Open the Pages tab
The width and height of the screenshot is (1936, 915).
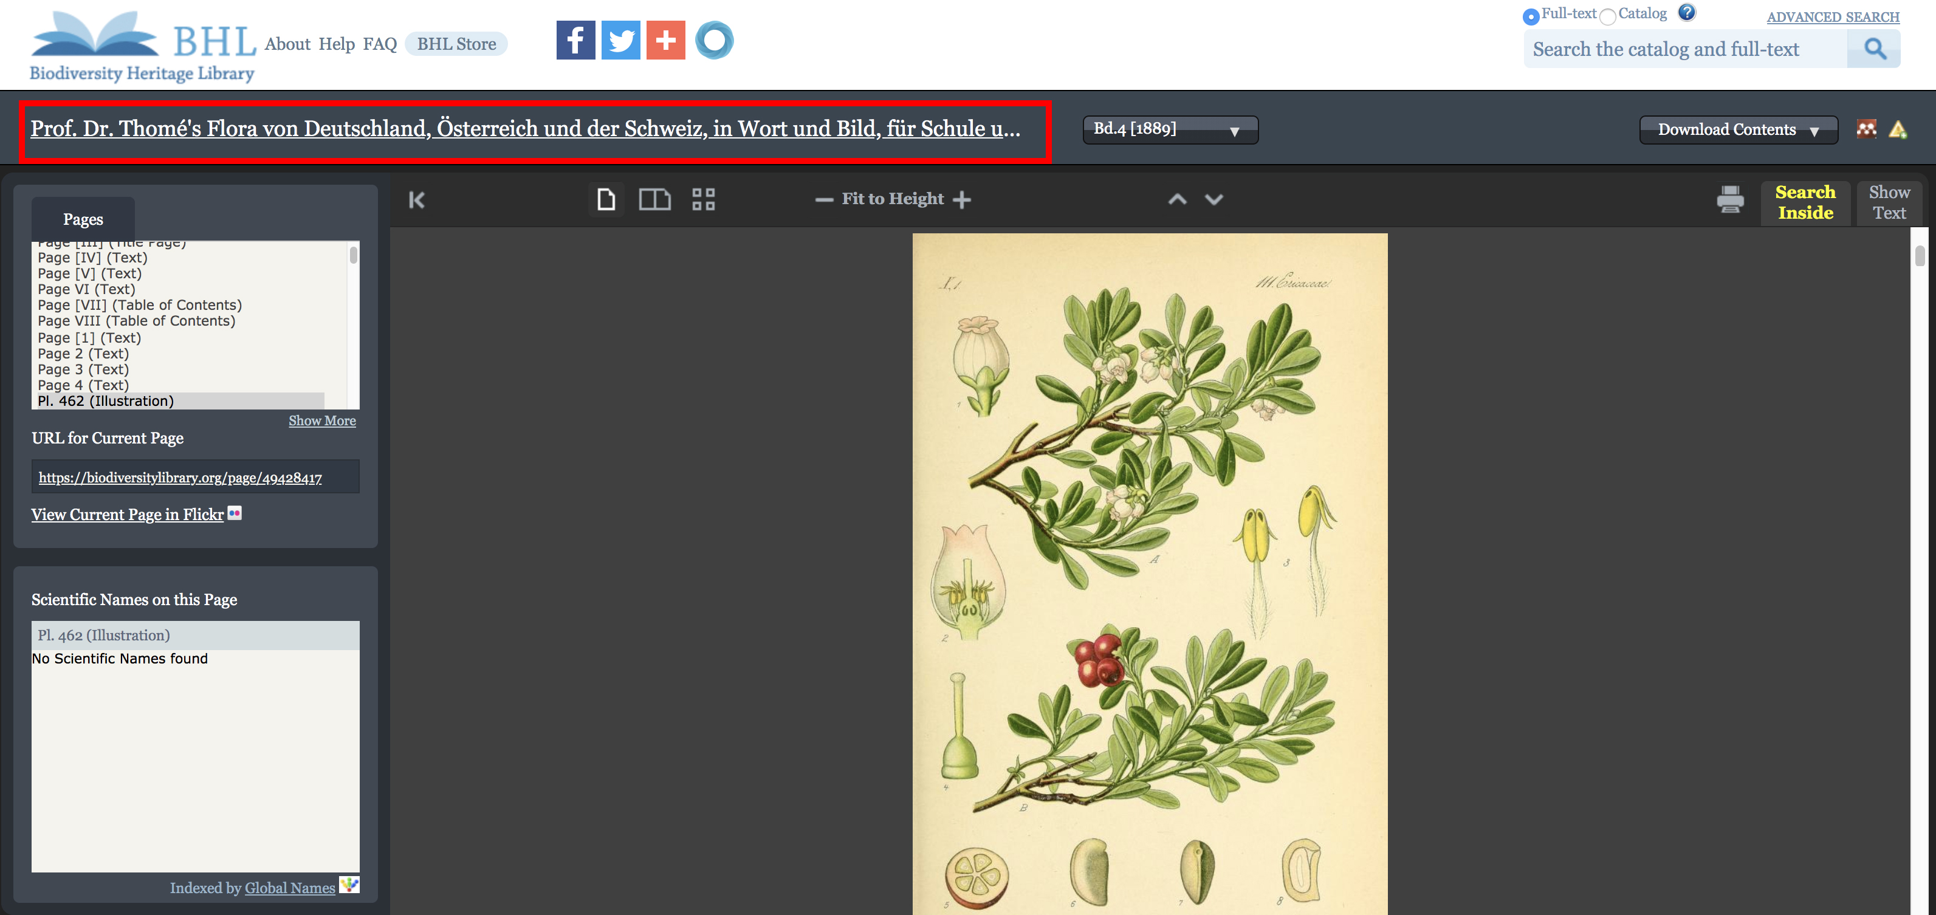(x=83, y=219)
